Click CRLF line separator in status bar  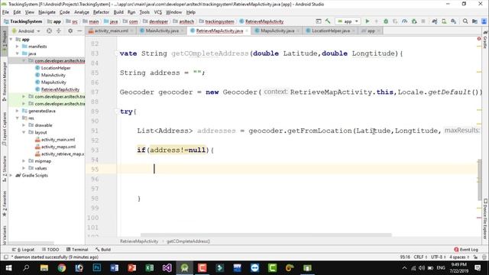coord(420,257)
